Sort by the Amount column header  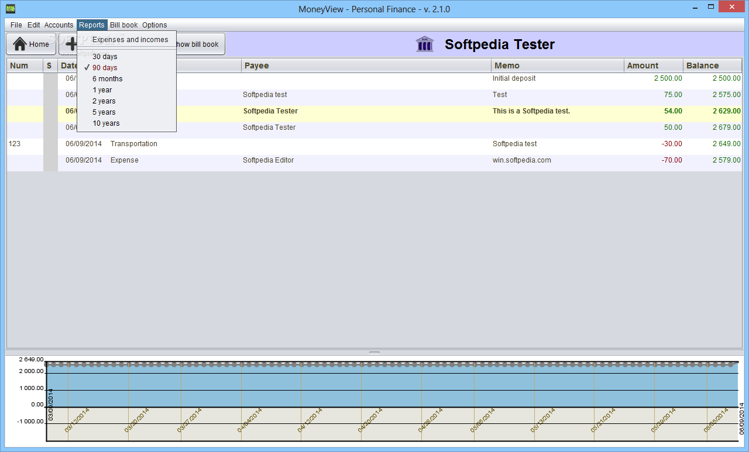[654, 65]
